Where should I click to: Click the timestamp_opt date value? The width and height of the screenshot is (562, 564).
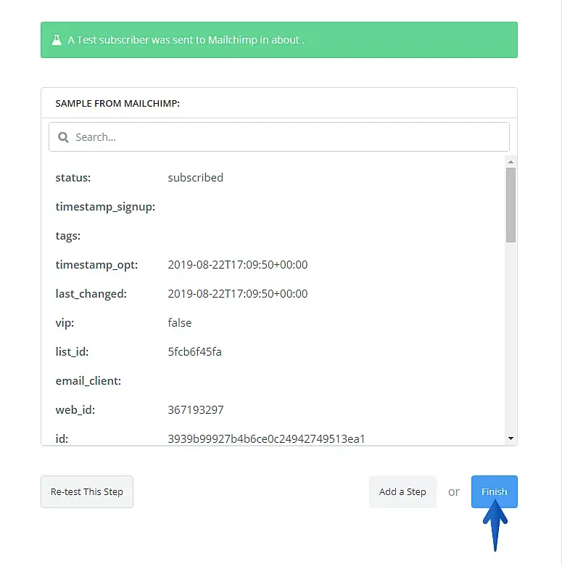coord(238,265)
